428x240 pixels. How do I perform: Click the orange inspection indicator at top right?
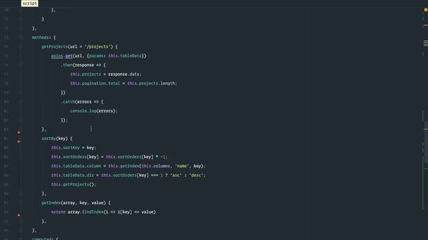425,10
